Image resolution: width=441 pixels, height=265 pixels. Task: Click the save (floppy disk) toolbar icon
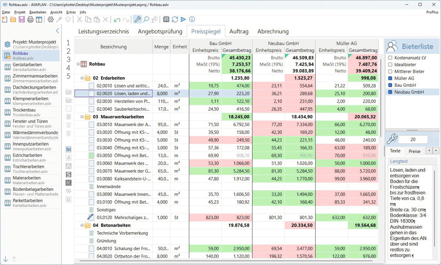tap(22, 19)
